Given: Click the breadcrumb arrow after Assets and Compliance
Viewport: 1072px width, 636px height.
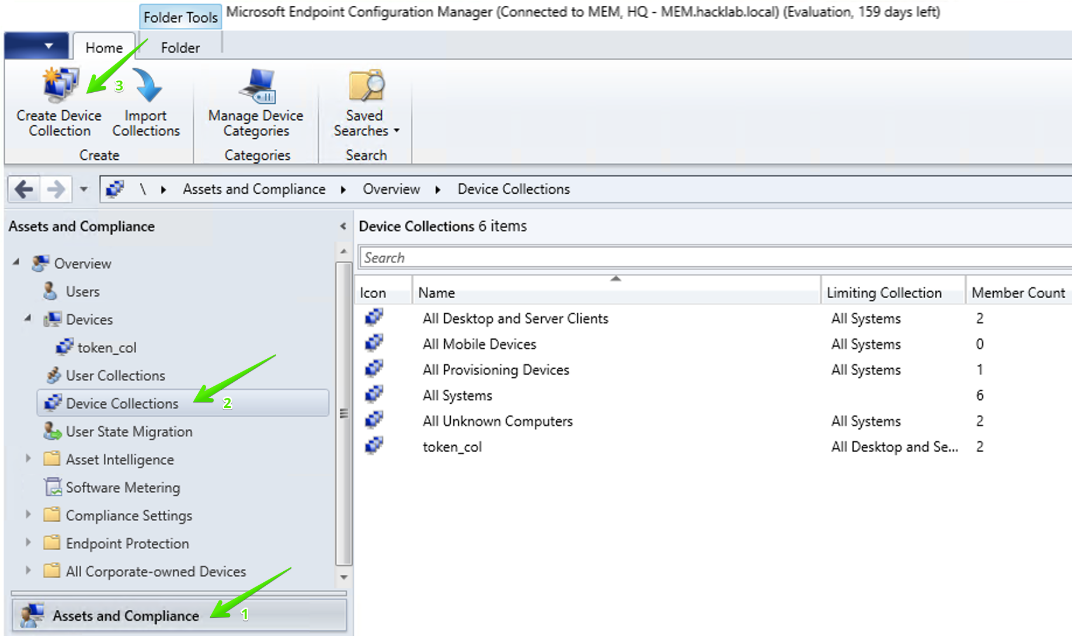Looking at the screenshot, I should point(343,189).
